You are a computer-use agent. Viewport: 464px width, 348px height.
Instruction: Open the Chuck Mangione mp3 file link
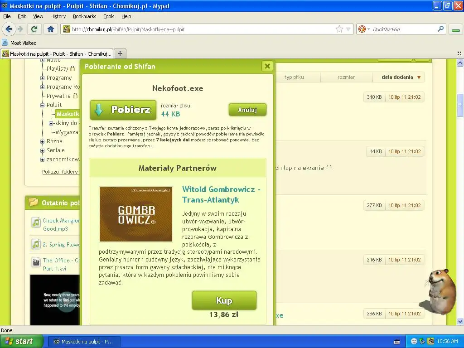click(61, 225)
